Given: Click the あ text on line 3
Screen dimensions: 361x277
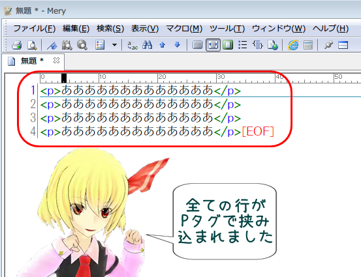Looking at the screenshot, I should tap(137, 117).
